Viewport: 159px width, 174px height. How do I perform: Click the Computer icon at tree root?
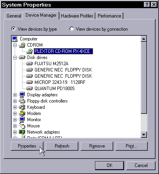click(x=15, y=39)
